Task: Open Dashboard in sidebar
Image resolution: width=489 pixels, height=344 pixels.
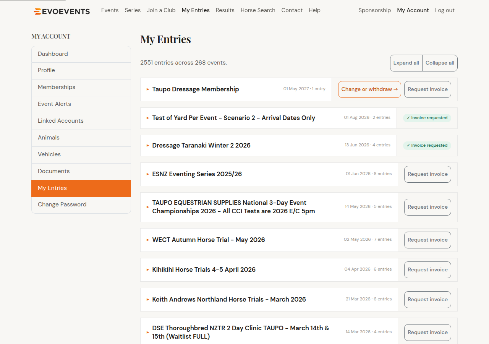Action: (x=81, y=54)
